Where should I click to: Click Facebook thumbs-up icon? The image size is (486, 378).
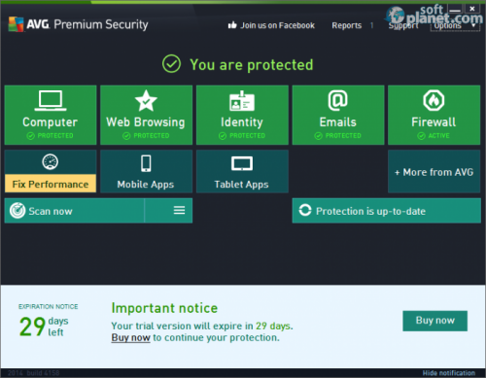[x=232, y=25]
